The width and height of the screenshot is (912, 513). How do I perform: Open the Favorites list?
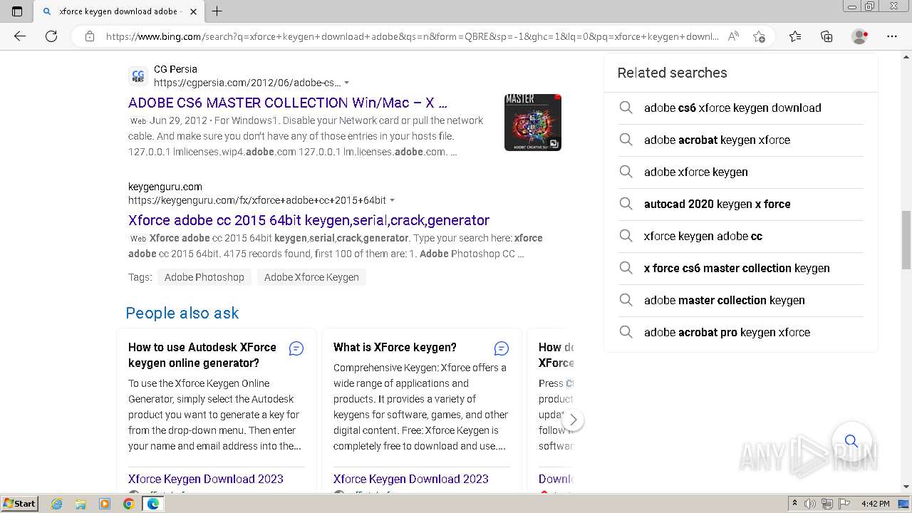795,36
